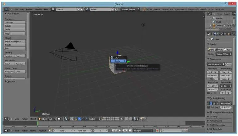The width and height of the screenshot is (238, 136).
Task: Remove render preset with minus button
Action: click(x=230, y=64)
